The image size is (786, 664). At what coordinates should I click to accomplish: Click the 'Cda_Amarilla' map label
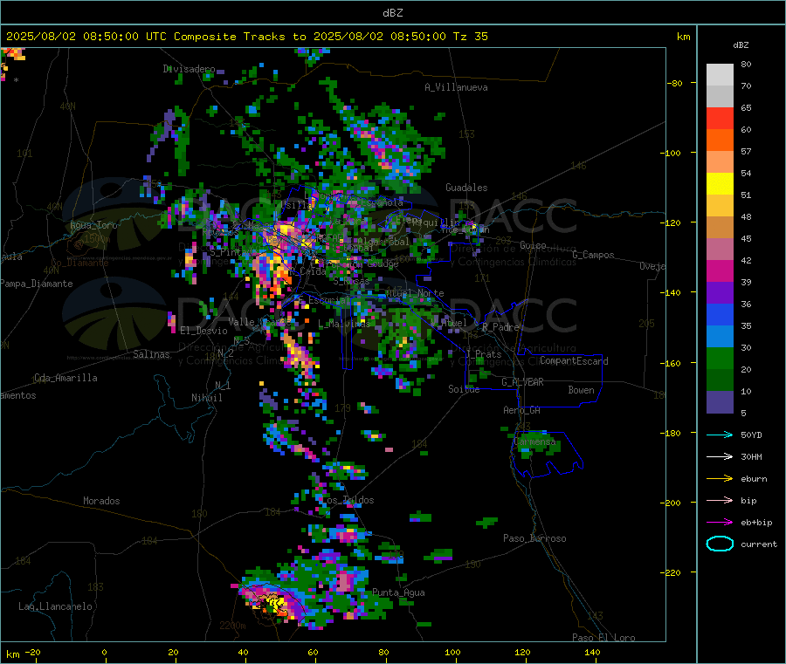tap(65, 378)
